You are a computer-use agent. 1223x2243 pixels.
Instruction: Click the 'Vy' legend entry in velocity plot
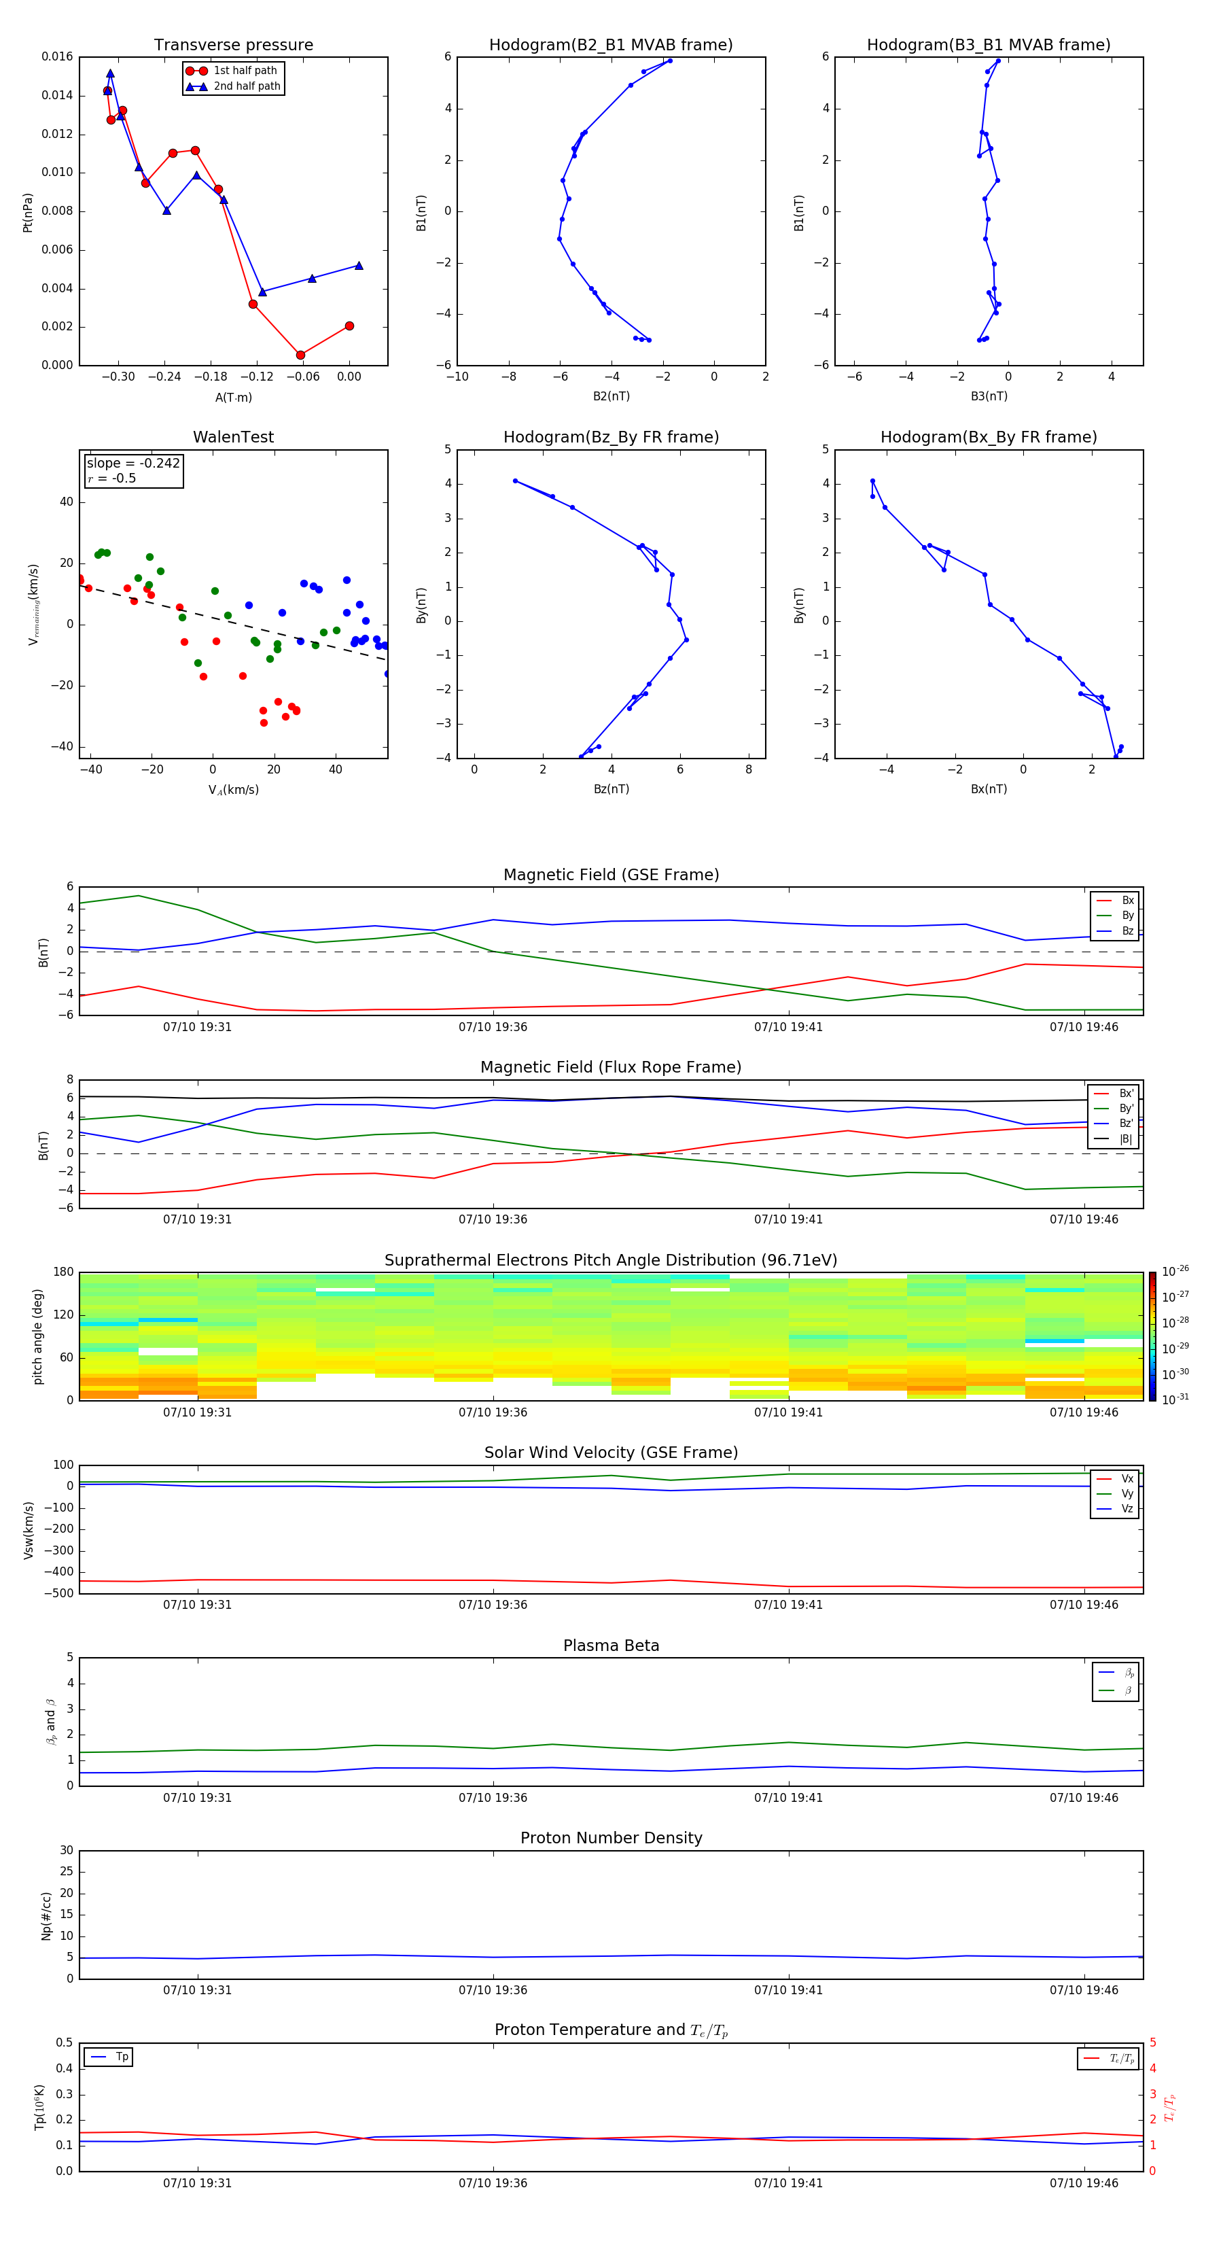(1115, 1493)
